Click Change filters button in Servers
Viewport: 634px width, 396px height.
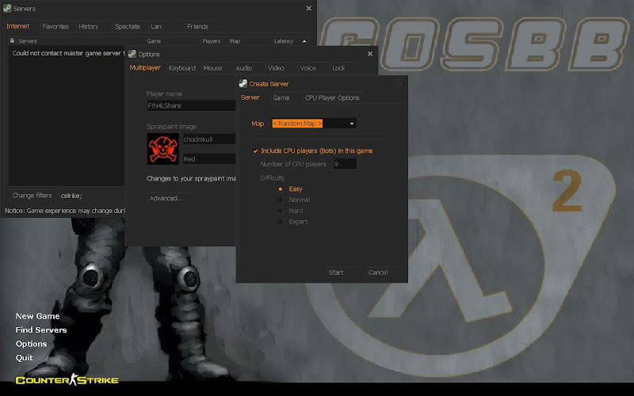(32, 195)
